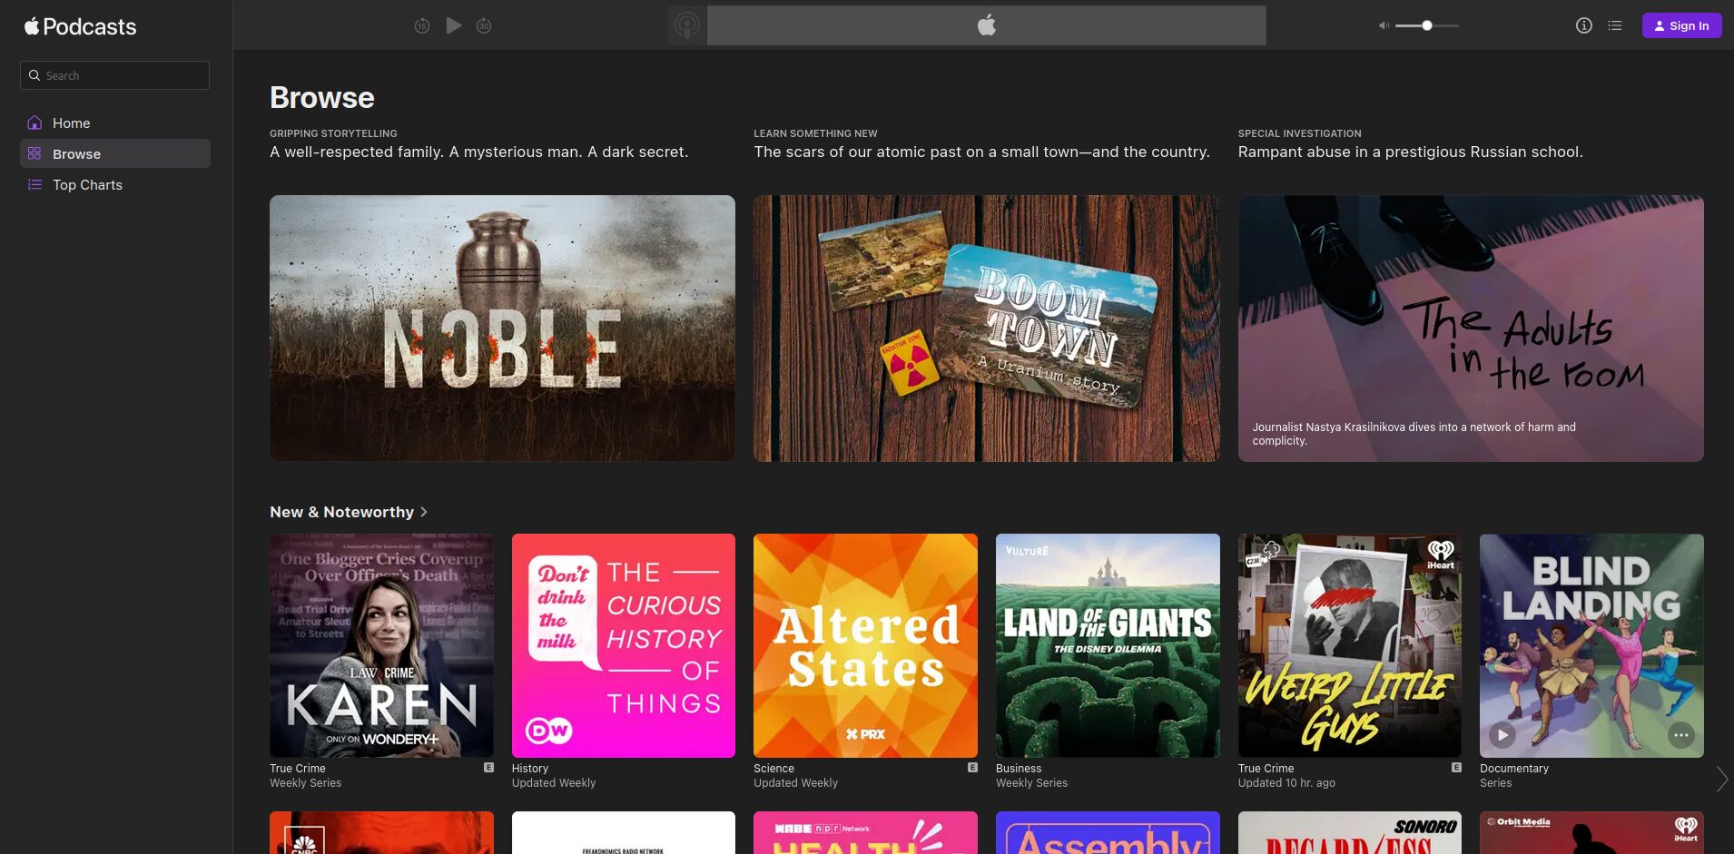The height and width of the screenshot is (854, 1734).
Task: Skip forward 30 seconds
Action: click(484, 25)
